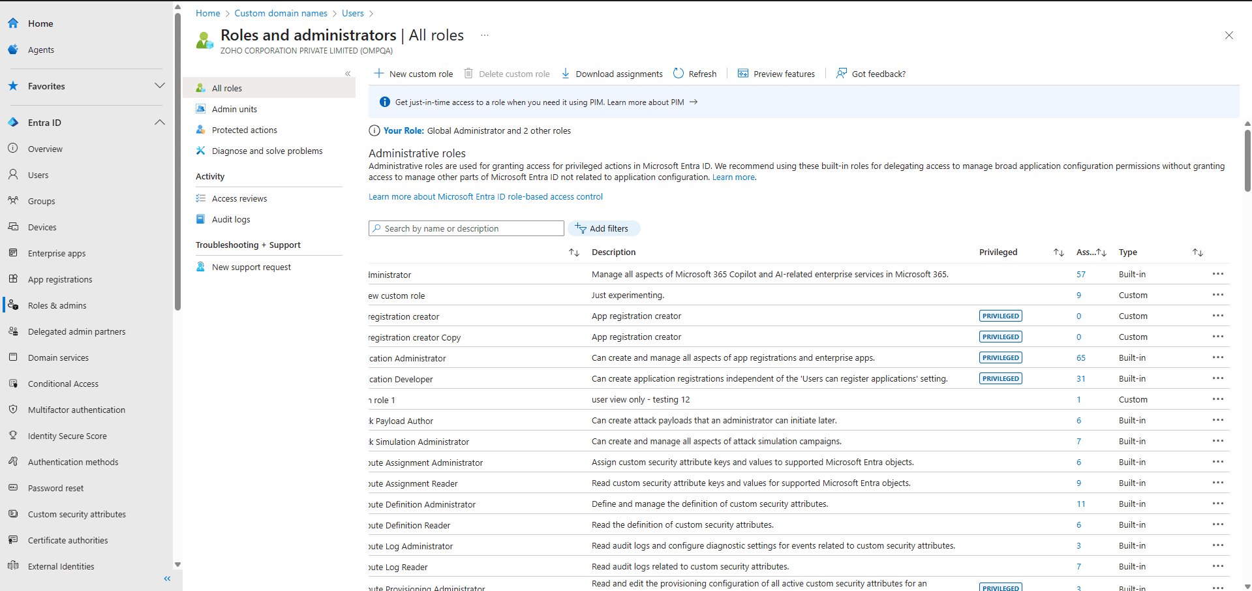The image size is (1252, 591).
Task: Select Roles & admins in the sidebar
Action: pos(57,305)
